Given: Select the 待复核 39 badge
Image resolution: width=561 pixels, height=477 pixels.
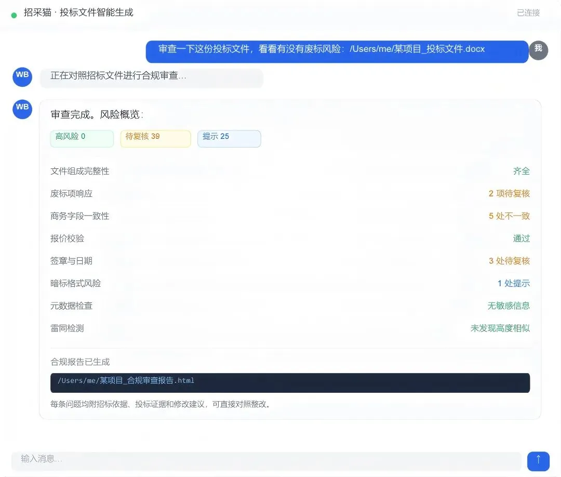Looking at the screenshot, I should 156,139.
